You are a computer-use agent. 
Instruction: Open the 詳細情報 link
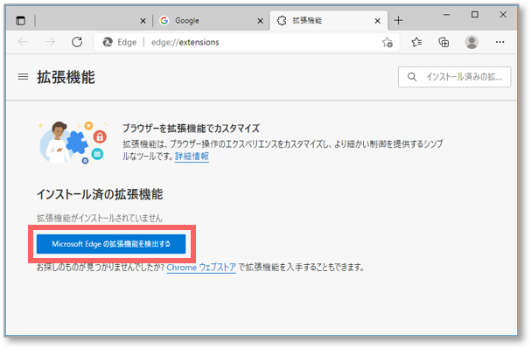192,157
